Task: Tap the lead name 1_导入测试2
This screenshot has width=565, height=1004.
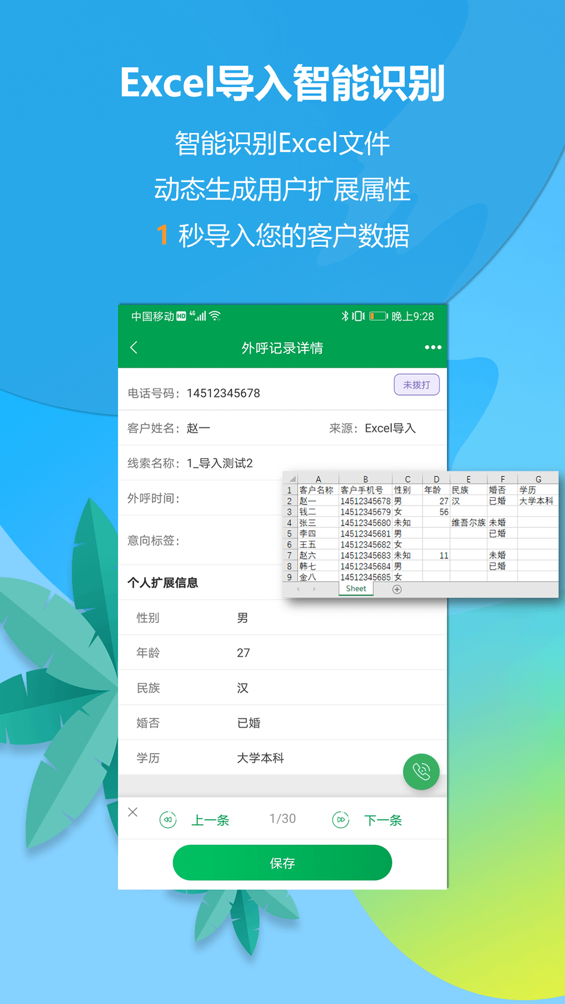Action: pyautogui.click(x=220, y=463)
